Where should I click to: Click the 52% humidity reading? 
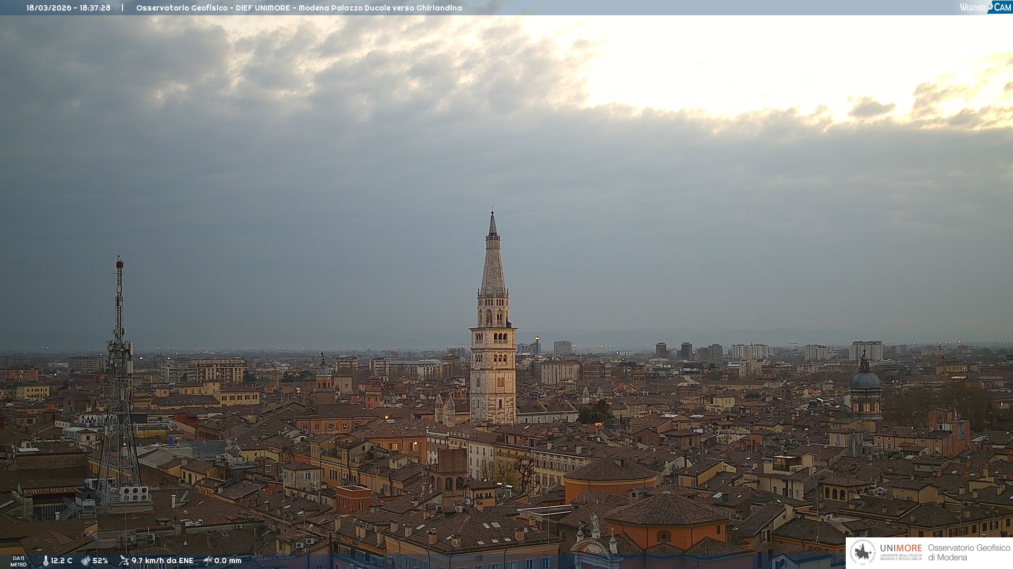point(100,561)
